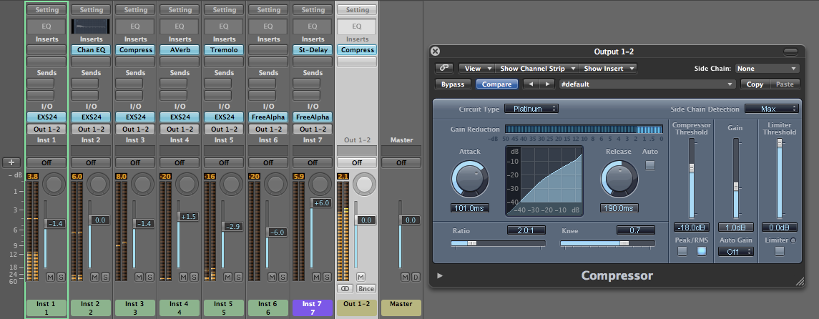Click the plus button left of the mixer
Screen dimensions: 819x319
click(11, 162)
